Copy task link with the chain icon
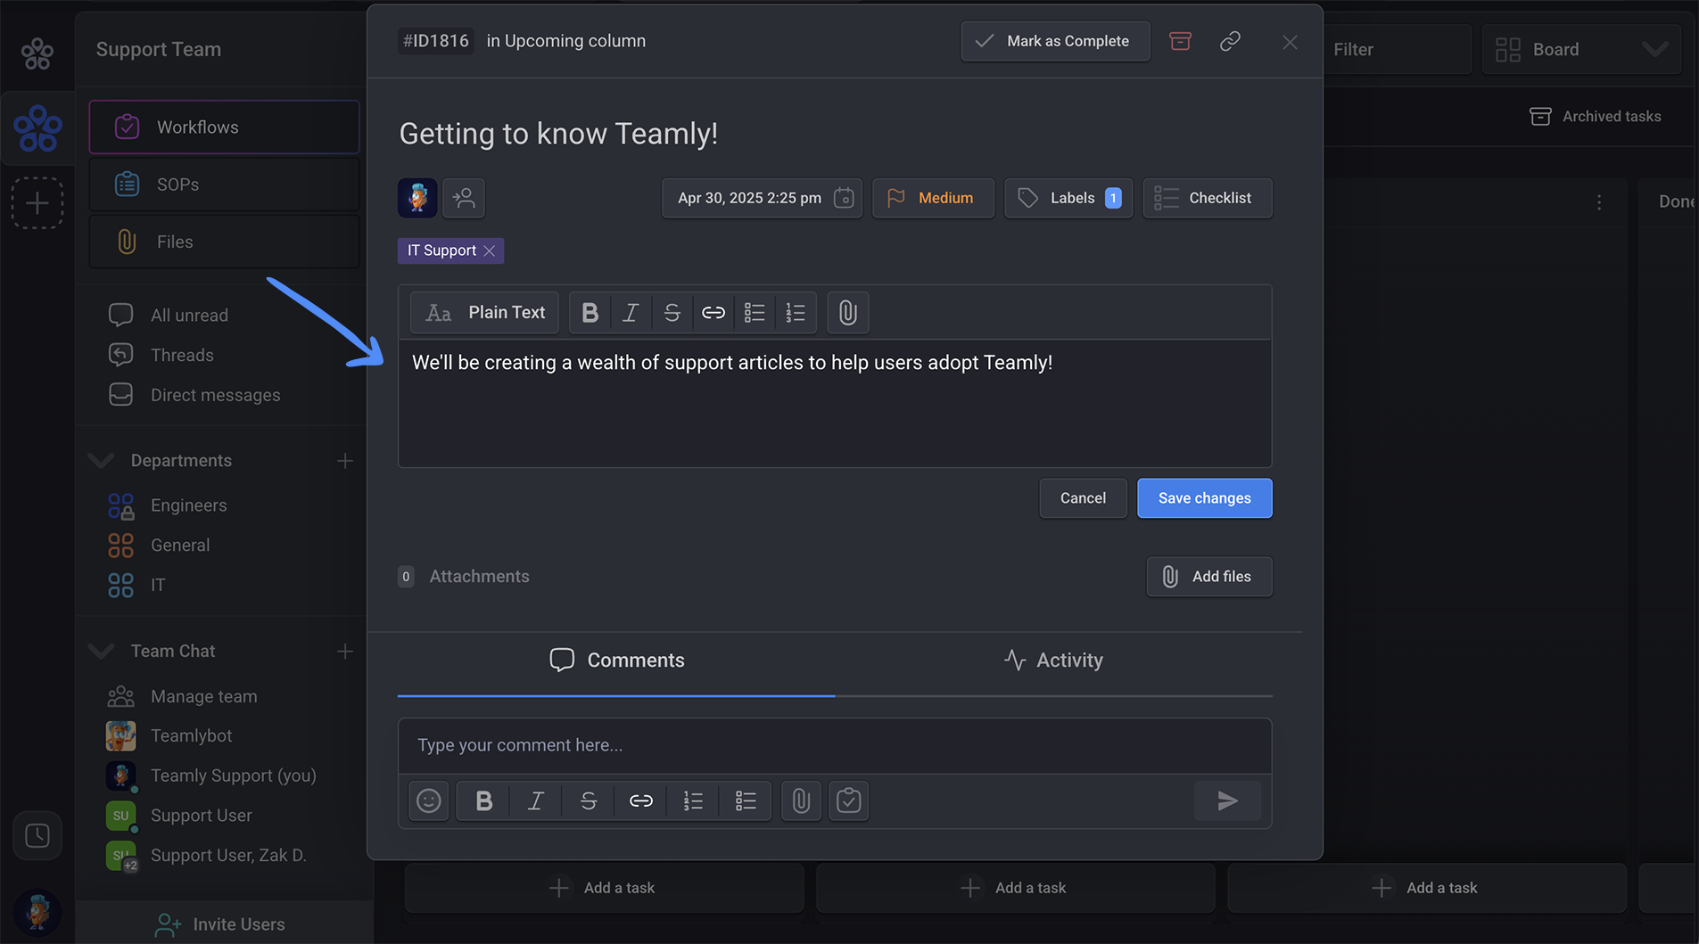This screenshot has width=1699, height=944. coord(1230,41)
